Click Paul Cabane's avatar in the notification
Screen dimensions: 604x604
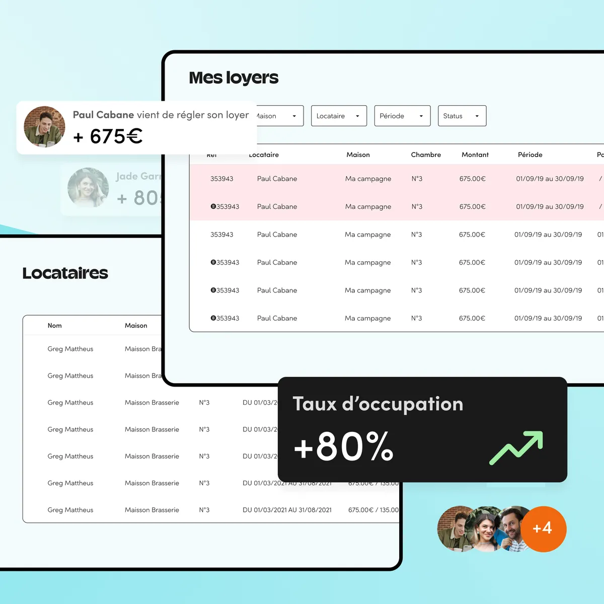44,127
